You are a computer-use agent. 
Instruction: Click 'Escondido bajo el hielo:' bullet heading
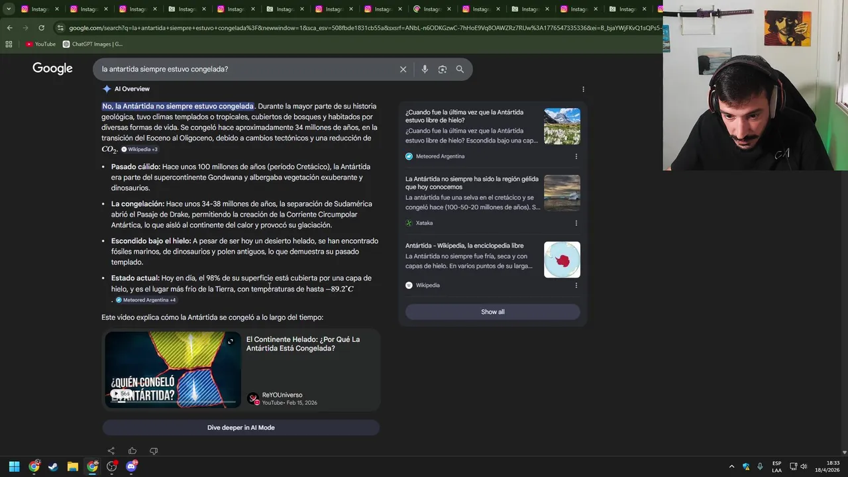[151, 241]
